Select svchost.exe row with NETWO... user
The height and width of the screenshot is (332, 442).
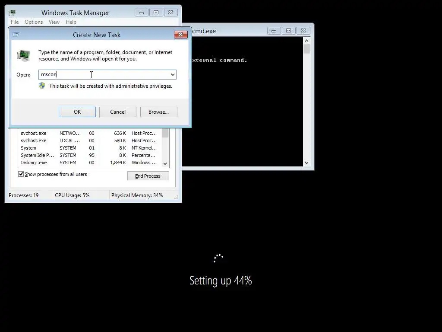(x=90, y=133)
